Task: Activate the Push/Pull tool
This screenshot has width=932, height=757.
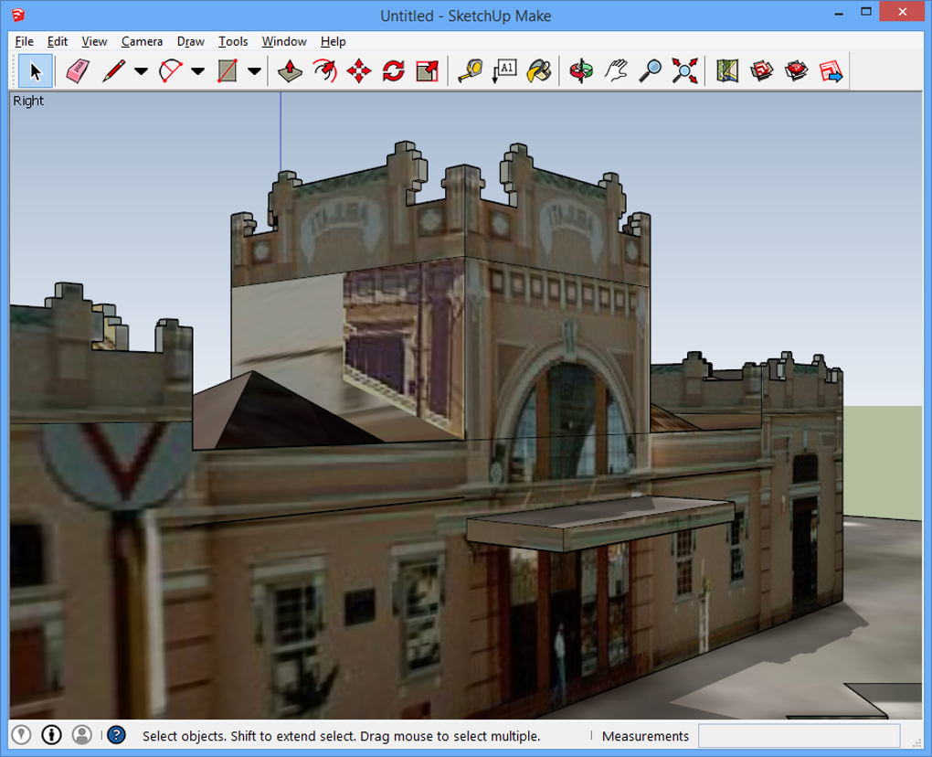Action: coord(291,71)
